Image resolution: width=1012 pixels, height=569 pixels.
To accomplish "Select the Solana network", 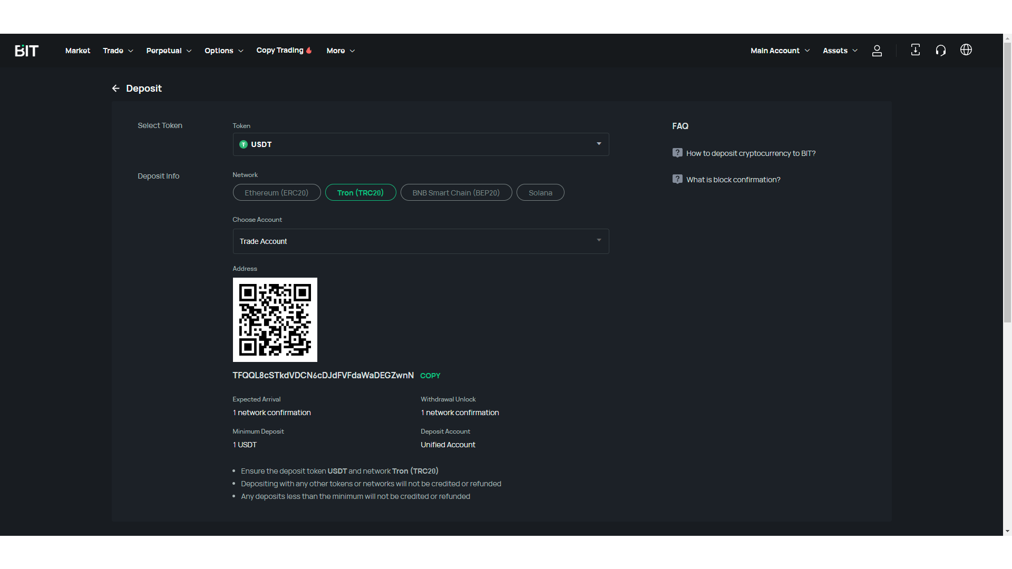I will point(540,192).
